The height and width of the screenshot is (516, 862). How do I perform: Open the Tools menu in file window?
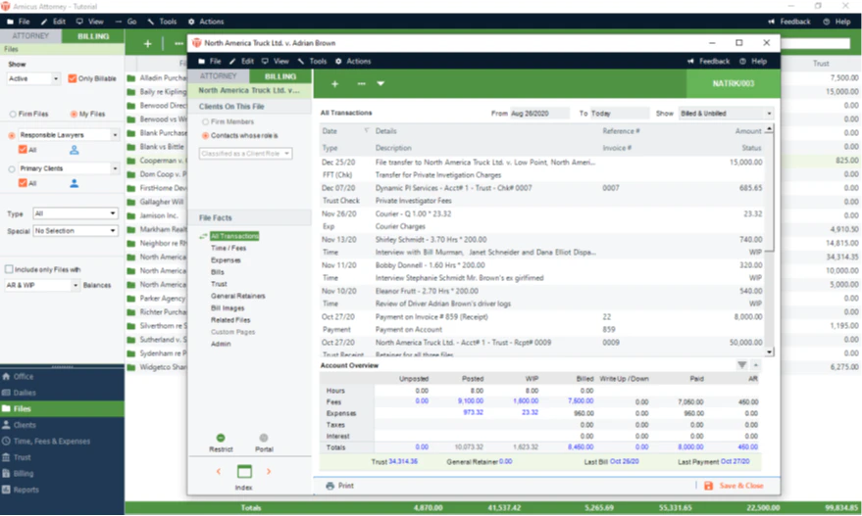312,62
